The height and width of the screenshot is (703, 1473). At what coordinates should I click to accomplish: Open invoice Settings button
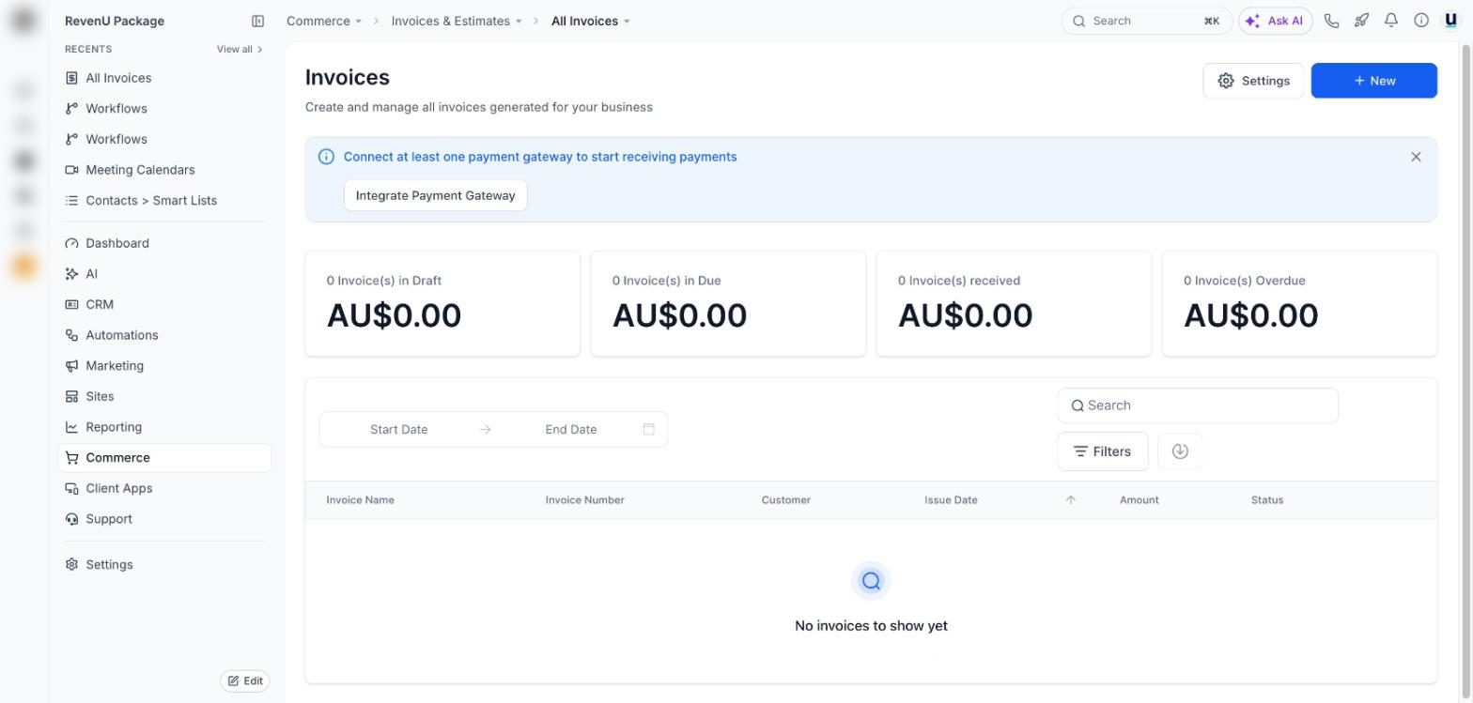(x=1253, y=81)
